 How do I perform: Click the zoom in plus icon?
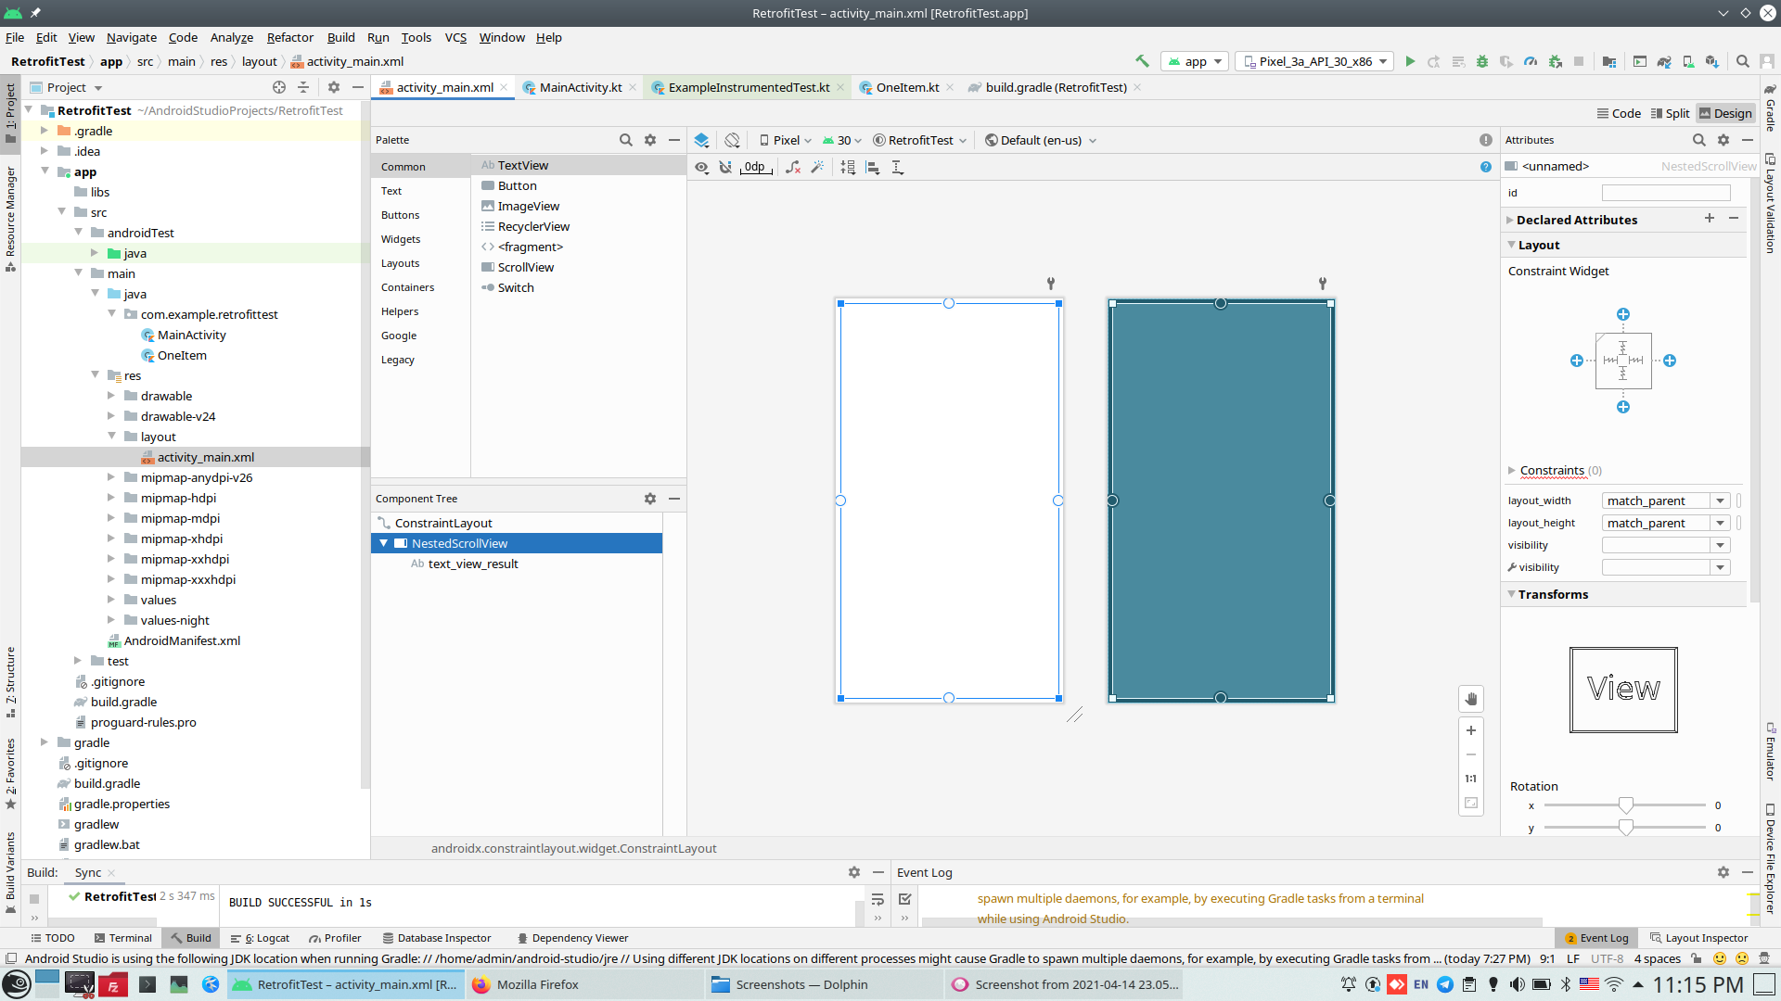[x=1471, y=730]
